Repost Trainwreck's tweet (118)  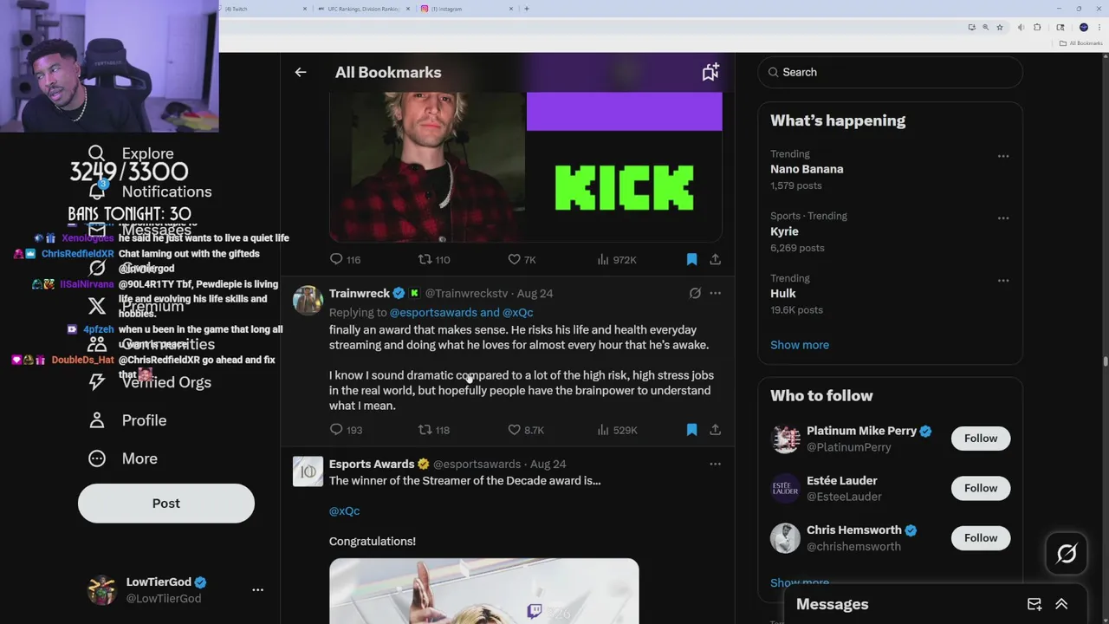point(434,430)
